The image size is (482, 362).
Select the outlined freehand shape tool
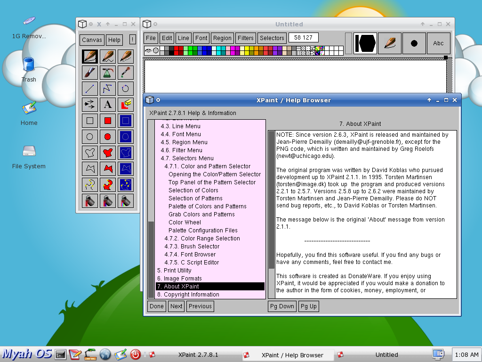(x=90, y=153)
